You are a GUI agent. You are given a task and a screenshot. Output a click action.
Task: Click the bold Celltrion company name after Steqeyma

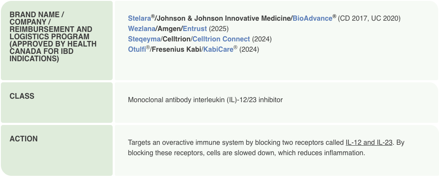tap(176, 39)
